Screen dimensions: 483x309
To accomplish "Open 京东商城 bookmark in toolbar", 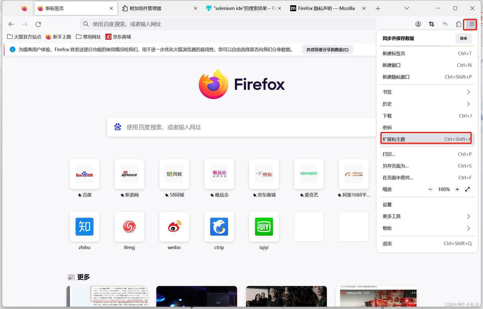I will (x=118, y=37).
